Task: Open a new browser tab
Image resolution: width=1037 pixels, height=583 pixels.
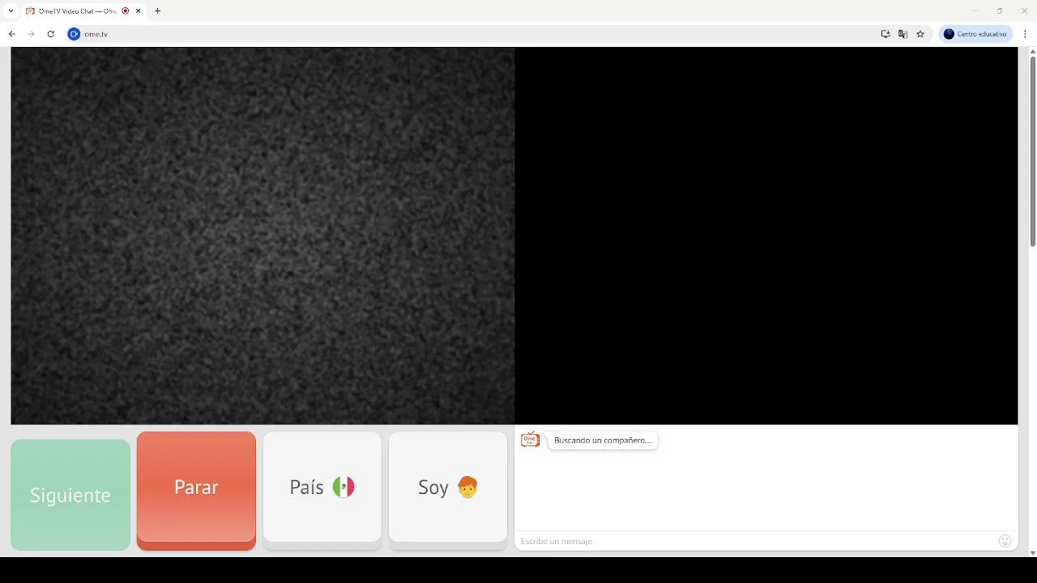Action: [157, 11]
